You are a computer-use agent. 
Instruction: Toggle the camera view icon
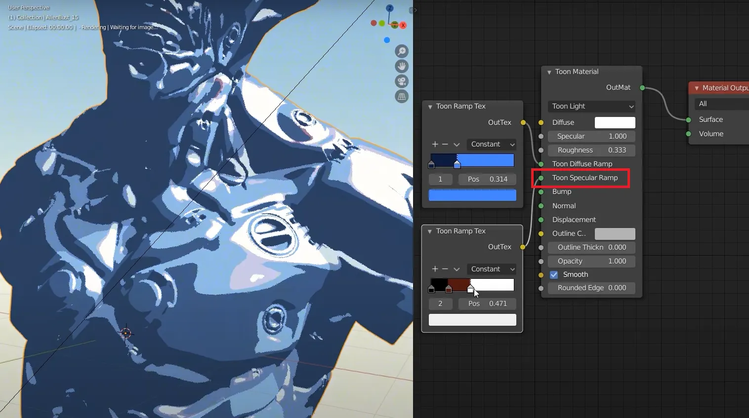[x=402, y=81]
